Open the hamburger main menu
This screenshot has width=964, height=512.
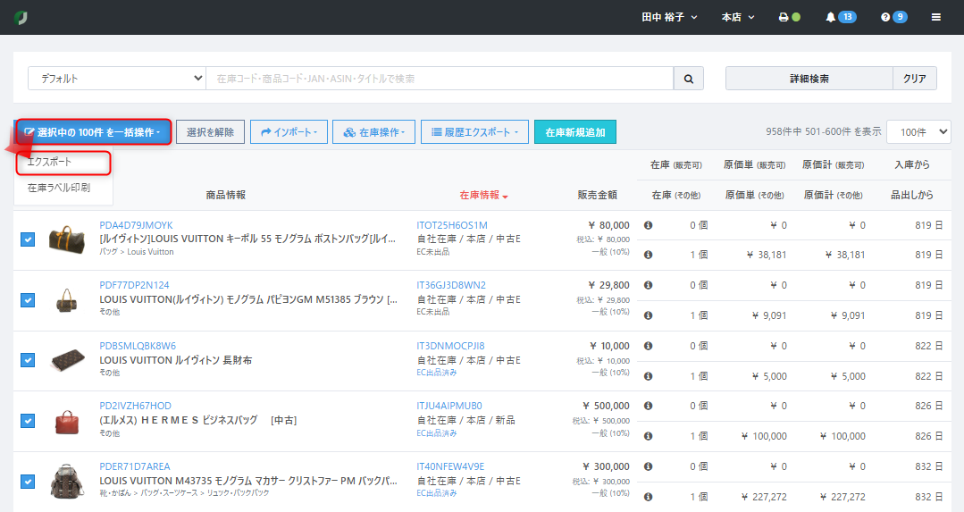935,17
